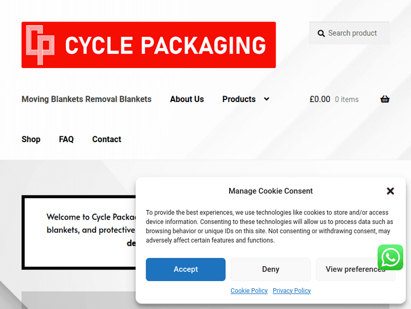Viewport: 411px width, 309px height.
Task: Open Moving Blankets Removal Blankets page
Action: [x=87, y=99]
